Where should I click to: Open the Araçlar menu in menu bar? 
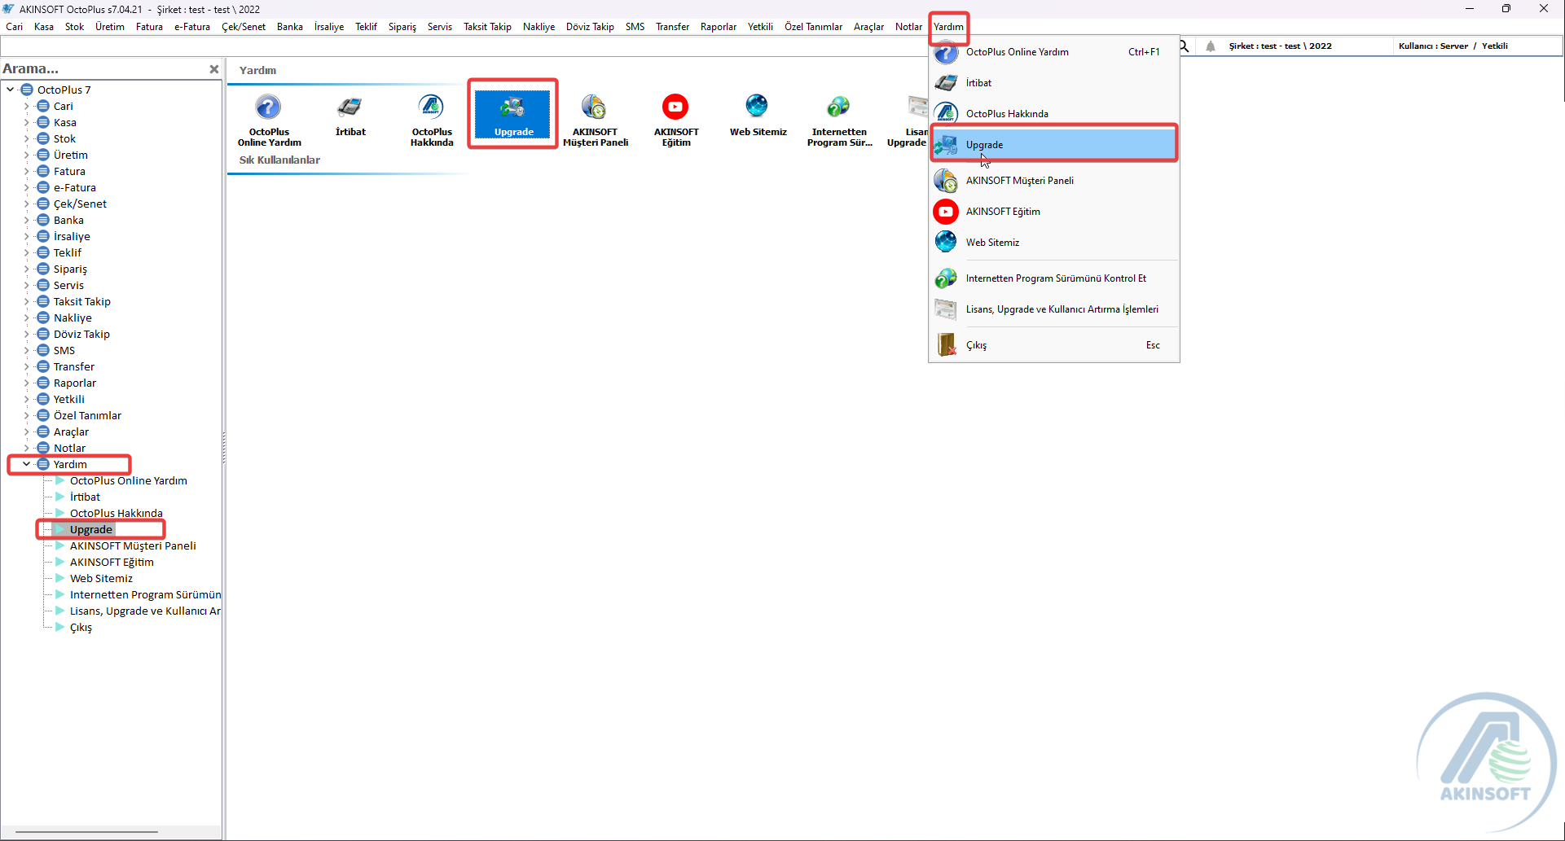coord(868,27)
